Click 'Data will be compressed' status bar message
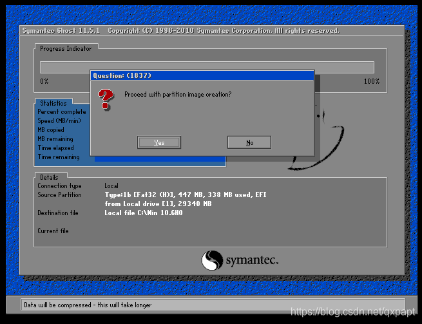Screen dimensions: 422x324 88,305
